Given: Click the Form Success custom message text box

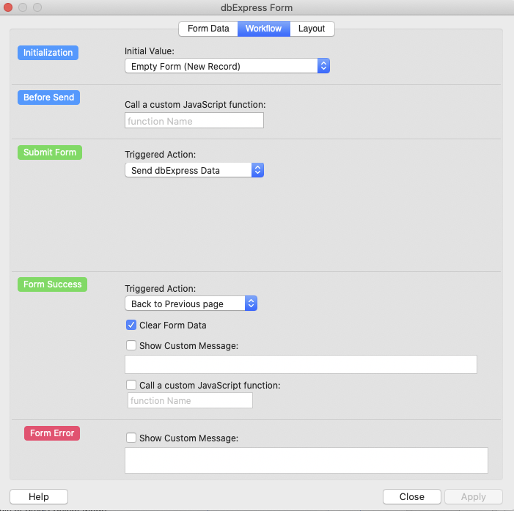Looking at the screenshot, I should pyautogui.click(x=301, y=364).
